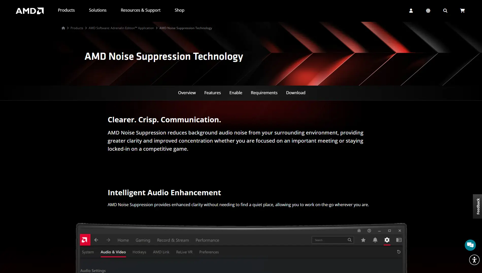Jump to the Overview section
The height and width of the screenshot is (273, 482).
pos(187,93)
